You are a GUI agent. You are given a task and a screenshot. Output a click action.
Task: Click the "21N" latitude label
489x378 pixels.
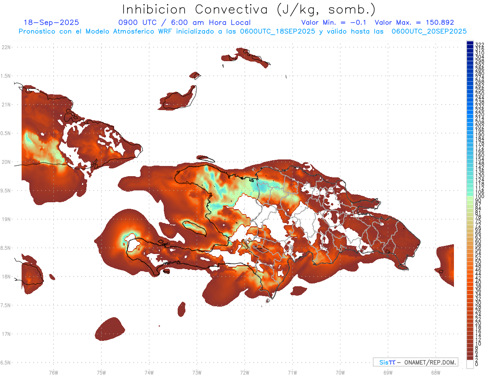point(6,104)
